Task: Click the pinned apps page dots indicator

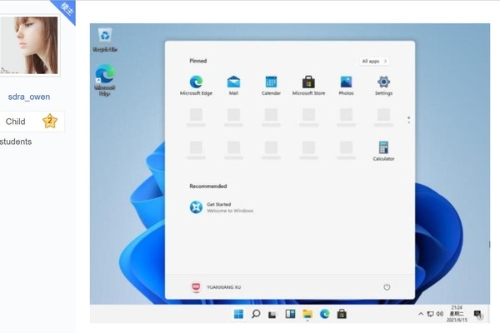Action: click(x=409, y=120)
